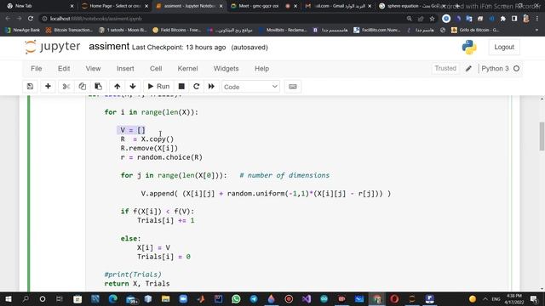
Task: Click the 'return X, Trials' line
Action: (137, 283)
